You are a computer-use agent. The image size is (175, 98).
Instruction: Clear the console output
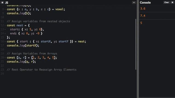pos(167,2)
